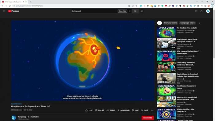
Task: Expand the chip bar with right arrow
Action: pos(199,23)
